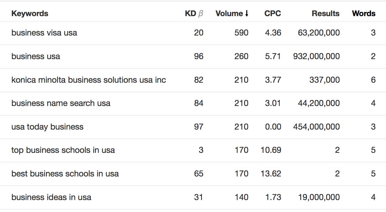Sort by Words column header
Viewport: 386px width, 212px height.
pyautogui.click(x=364, y=13)
